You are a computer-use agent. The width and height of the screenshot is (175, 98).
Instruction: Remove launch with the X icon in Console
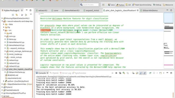116,73
